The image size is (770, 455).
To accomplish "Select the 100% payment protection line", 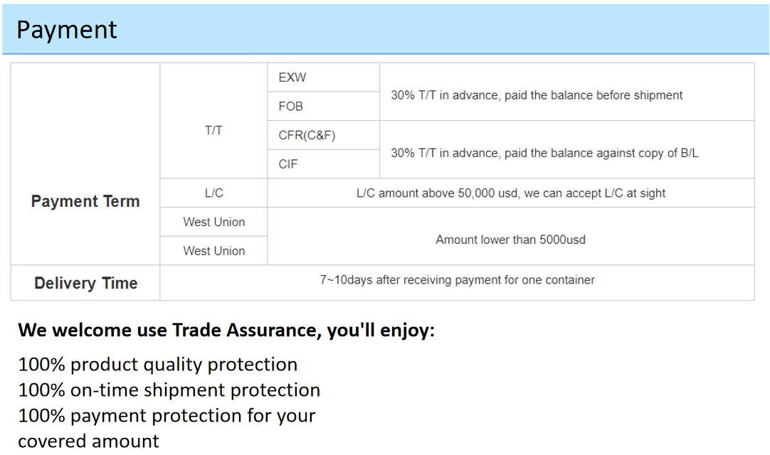I will click(167, 415).
